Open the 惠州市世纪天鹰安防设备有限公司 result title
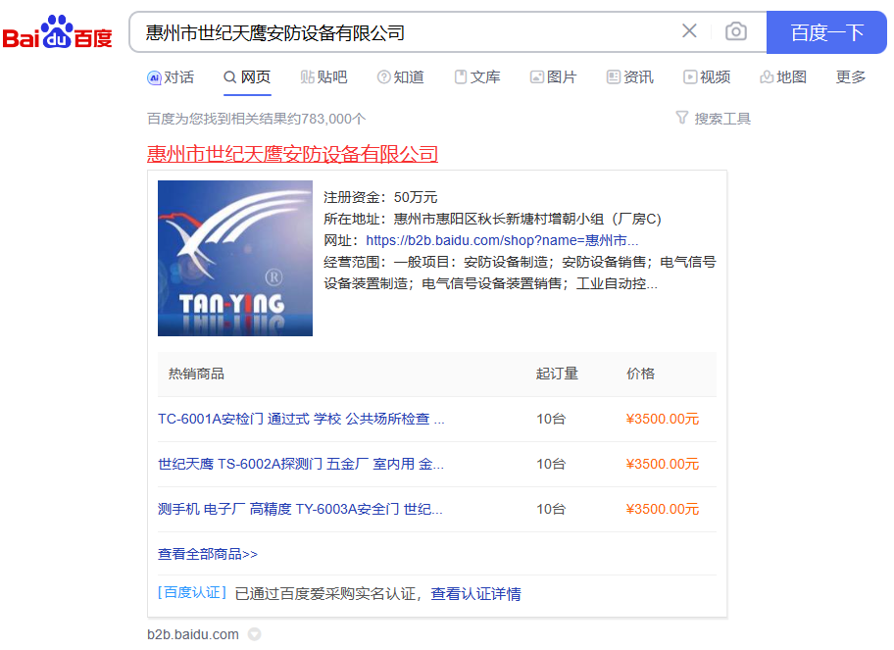This screenshot has width=894, height=650. [x=292, y=154]
